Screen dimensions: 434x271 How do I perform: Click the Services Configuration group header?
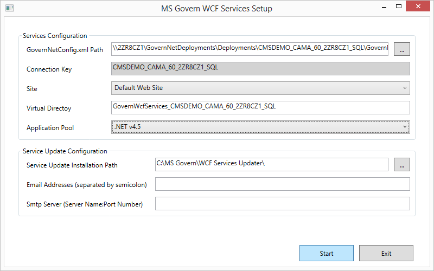pyautogui.click(x=55, y=36)
